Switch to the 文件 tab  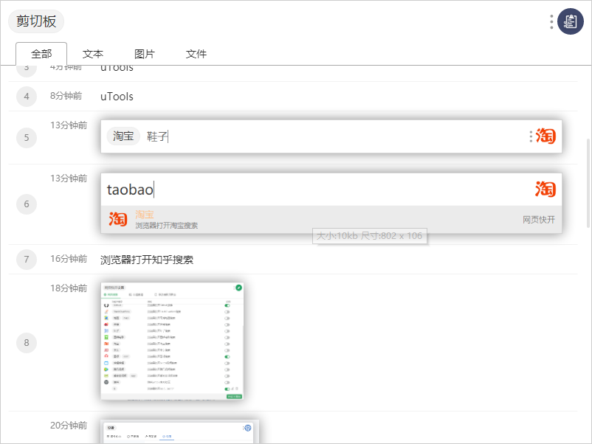pyautogui.click(x=196, y=54)
